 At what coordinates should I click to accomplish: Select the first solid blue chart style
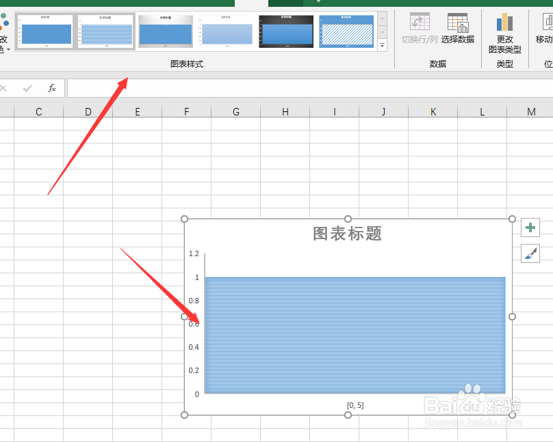[45, 30]
